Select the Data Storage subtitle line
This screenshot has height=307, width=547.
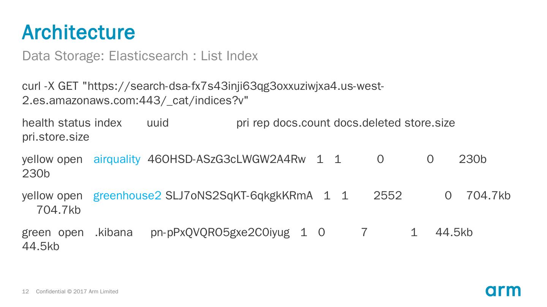point(140,56)
